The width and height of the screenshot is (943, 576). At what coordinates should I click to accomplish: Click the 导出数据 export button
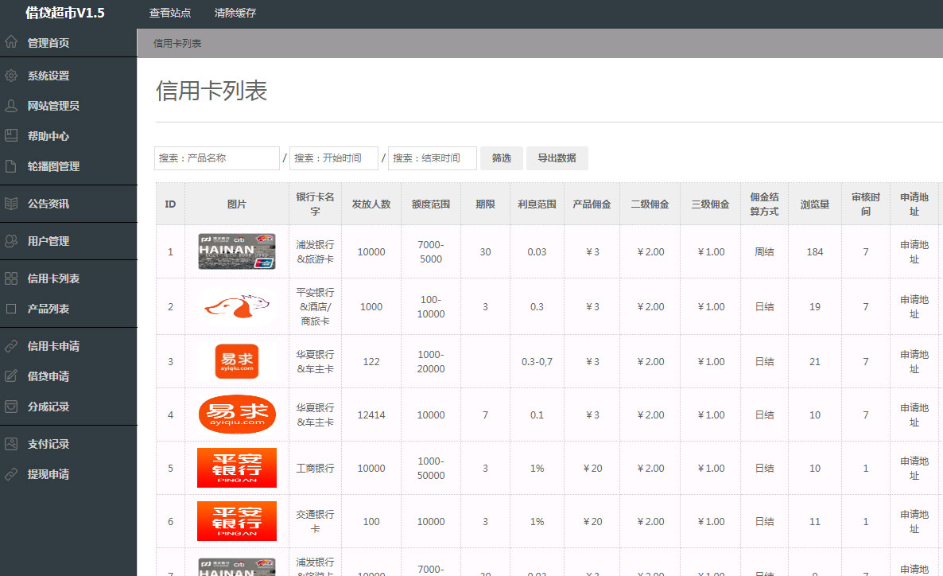click(x=557, y=158)
